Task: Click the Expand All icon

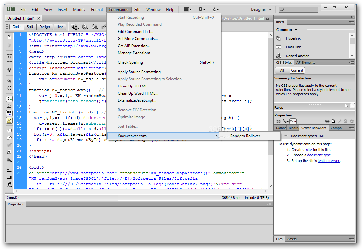Action: (x=9, y=70)
